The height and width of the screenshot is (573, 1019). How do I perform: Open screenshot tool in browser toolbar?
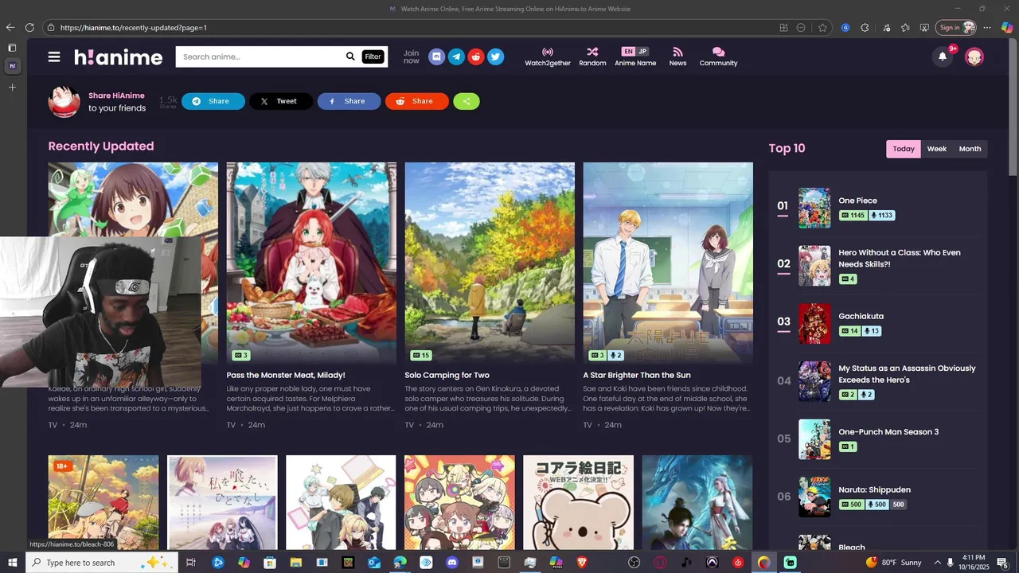pos(924,27)
